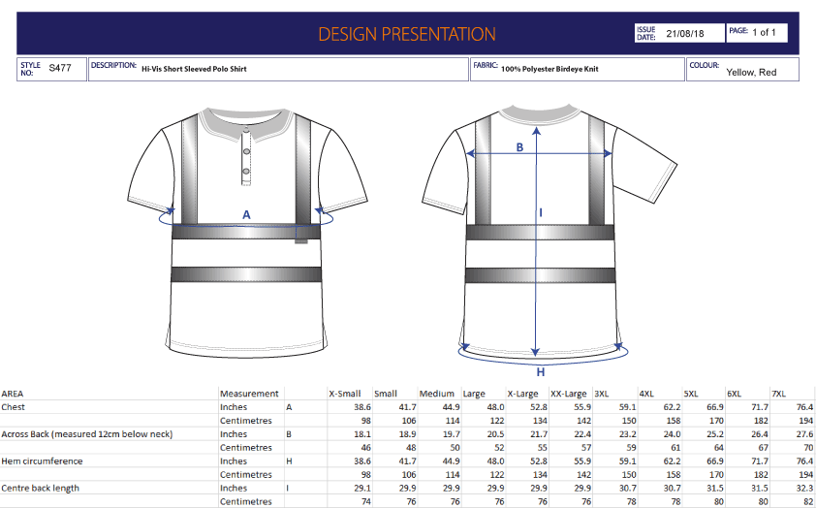The width and height of the screenshot is (816, 508).
Task: Click the button placket on the front shirt
Action: click(x=246, y=156)
